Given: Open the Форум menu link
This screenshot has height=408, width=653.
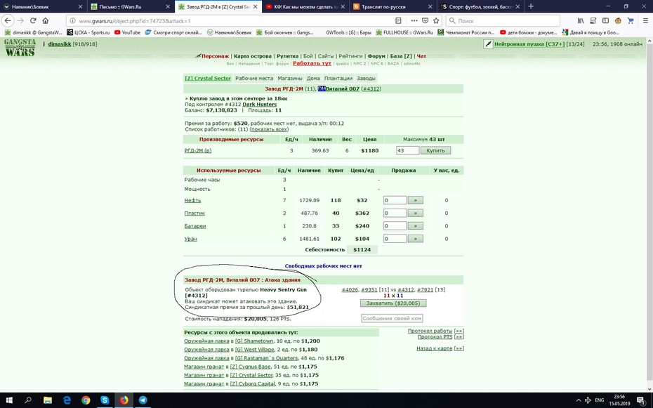Looking at the screenshot, I should pyautogui.click(x=376, y=55).
